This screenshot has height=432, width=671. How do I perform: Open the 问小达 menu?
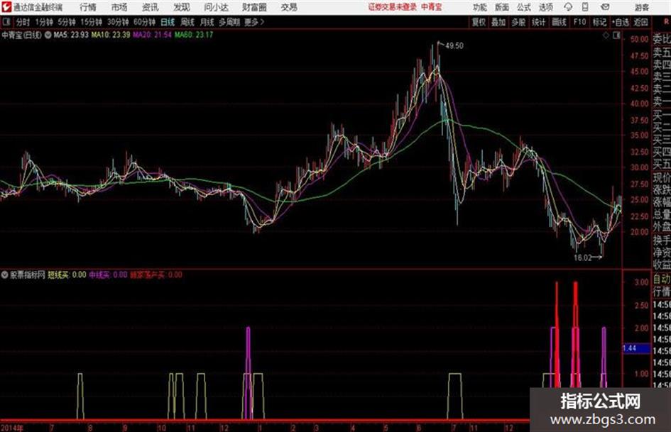216,7
